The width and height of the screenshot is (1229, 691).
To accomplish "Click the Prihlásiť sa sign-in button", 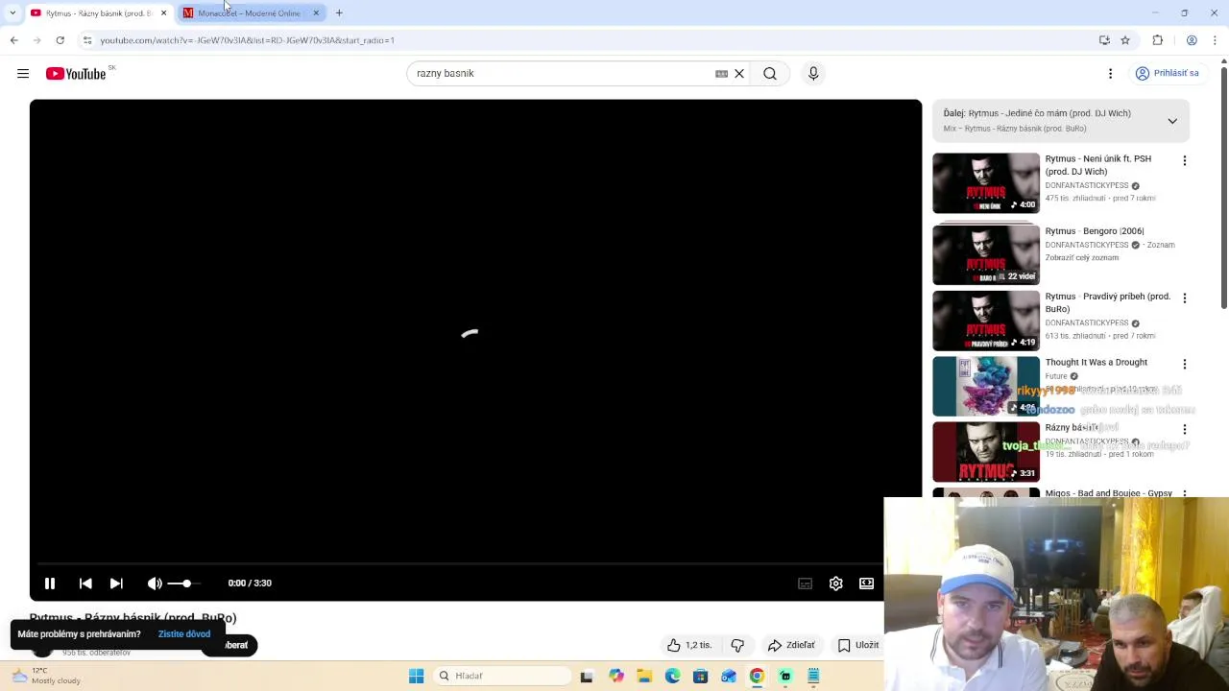I will point(1167,73).
